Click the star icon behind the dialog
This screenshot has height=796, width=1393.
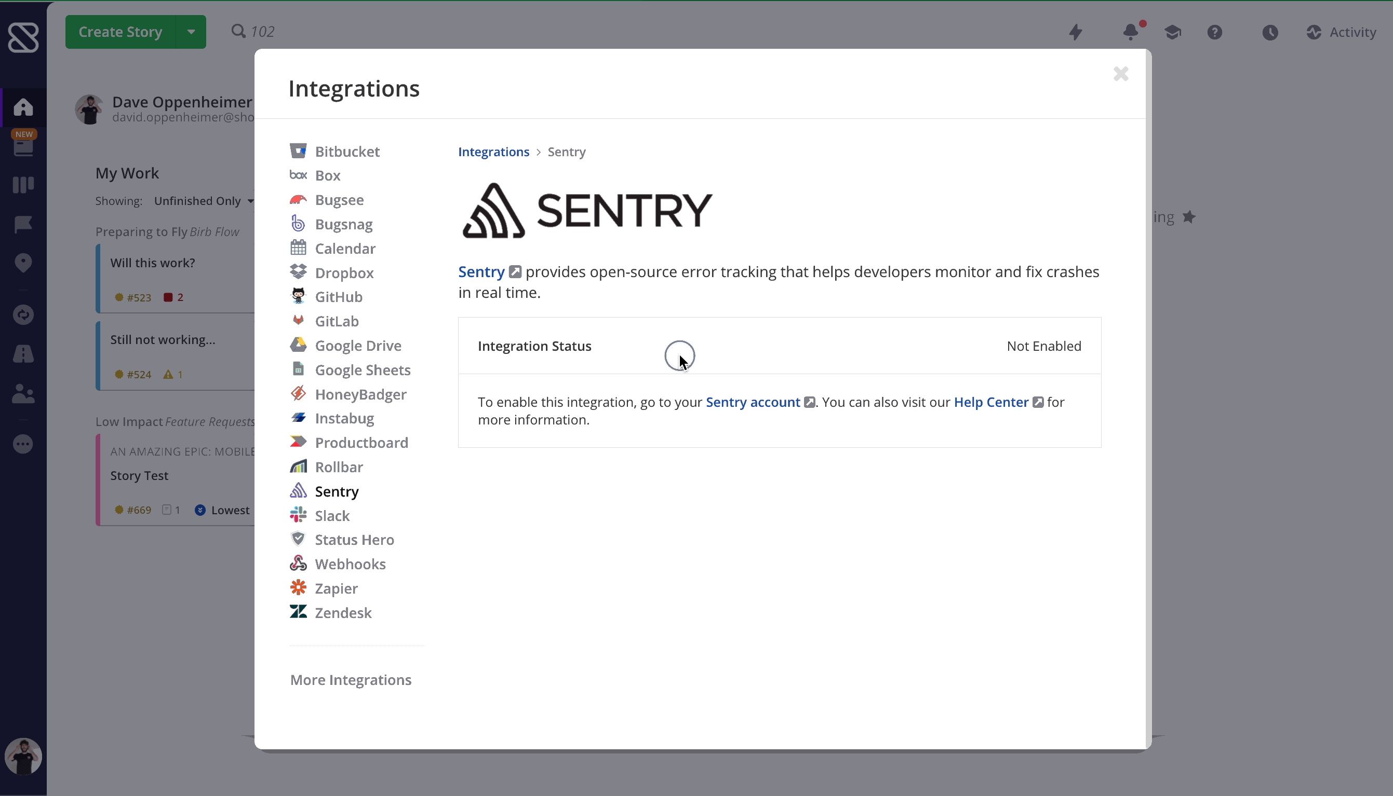point(1188,217)
